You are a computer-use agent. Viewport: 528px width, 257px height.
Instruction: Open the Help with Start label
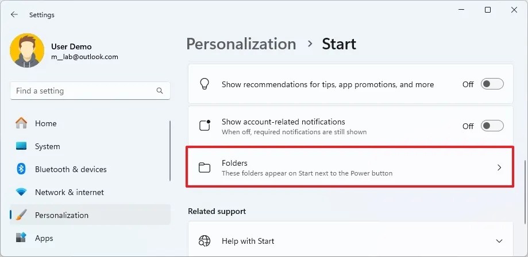tap(248, 241)
